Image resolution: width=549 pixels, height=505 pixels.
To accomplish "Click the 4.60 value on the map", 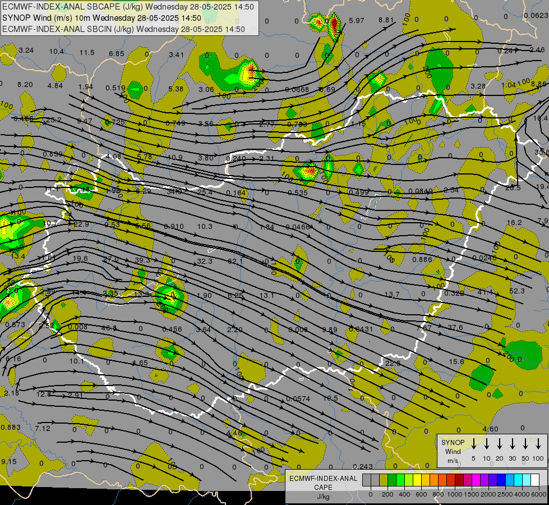I will click(x=490, y=429).
